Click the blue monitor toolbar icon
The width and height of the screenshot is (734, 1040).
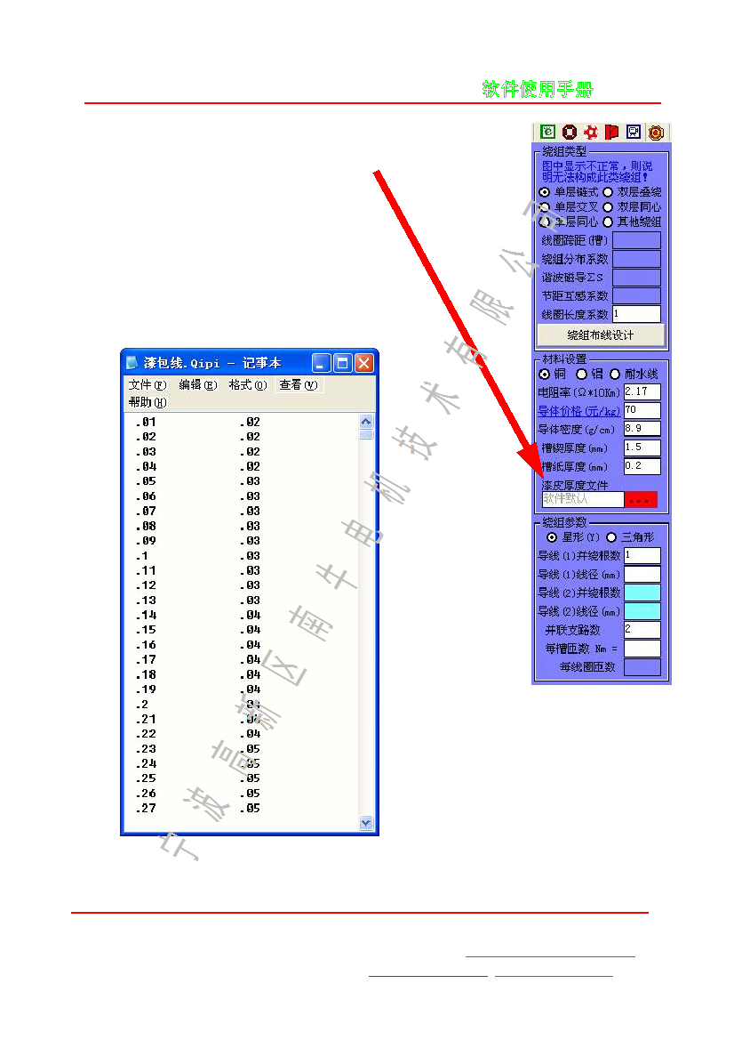pos(634,132)
